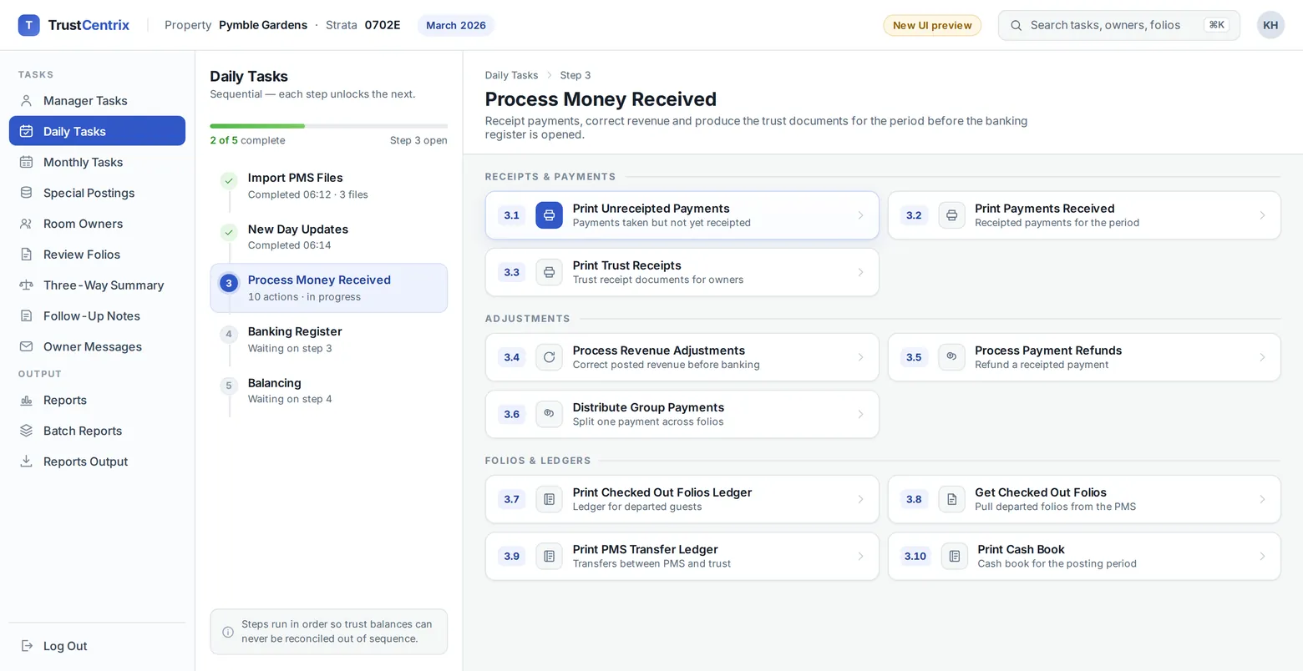Click the search tasks, owners, folios field
This screenshot has width=1303, height=671.
tap(1118, 25)
